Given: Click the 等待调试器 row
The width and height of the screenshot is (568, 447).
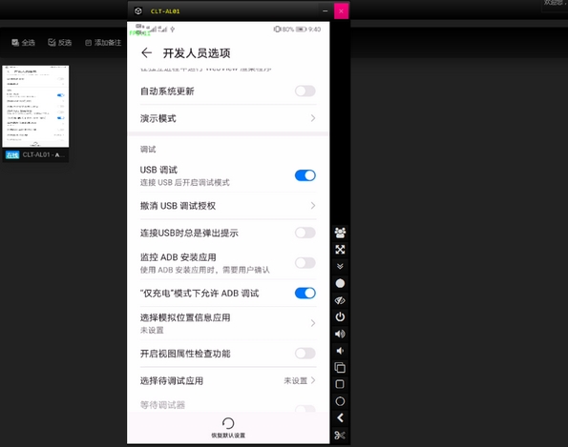Looking at the screenshot, I should click(x=228, y=405).
